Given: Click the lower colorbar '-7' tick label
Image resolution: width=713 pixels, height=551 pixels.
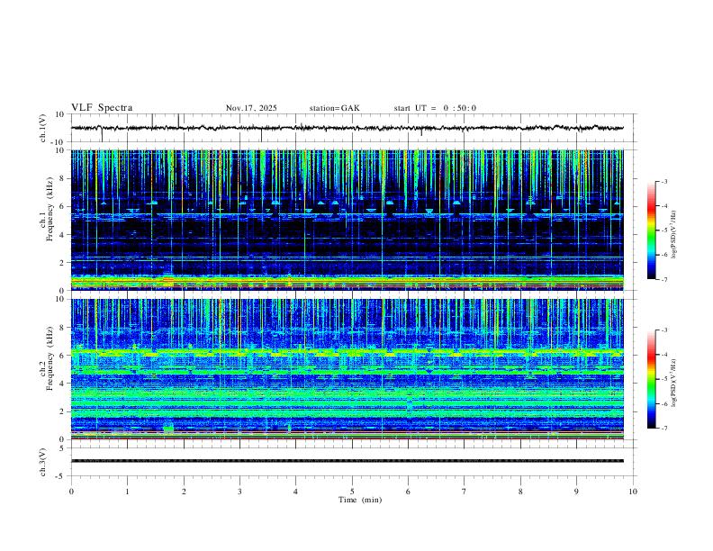Looking at the screenshot, I should click(x=664, y=428).
